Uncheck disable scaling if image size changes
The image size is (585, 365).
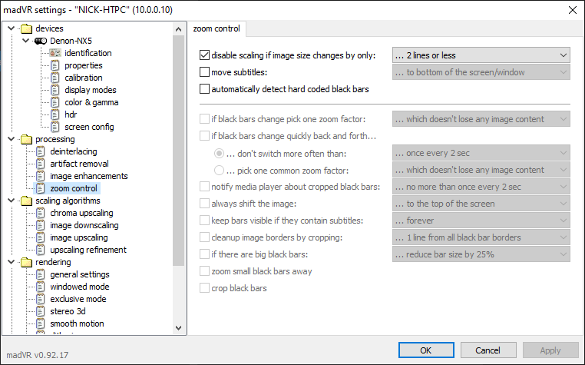coord(204,55)
